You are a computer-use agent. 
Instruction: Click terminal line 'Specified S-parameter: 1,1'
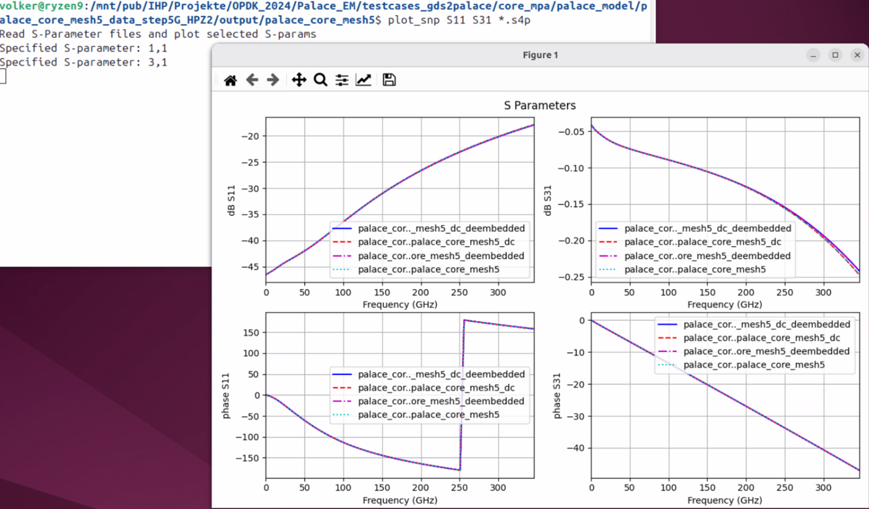84,48
